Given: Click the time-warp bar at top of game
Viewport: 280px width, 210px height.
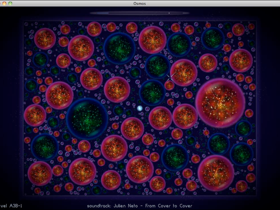Looking at the screenshot, I should [x=139, y=13].
